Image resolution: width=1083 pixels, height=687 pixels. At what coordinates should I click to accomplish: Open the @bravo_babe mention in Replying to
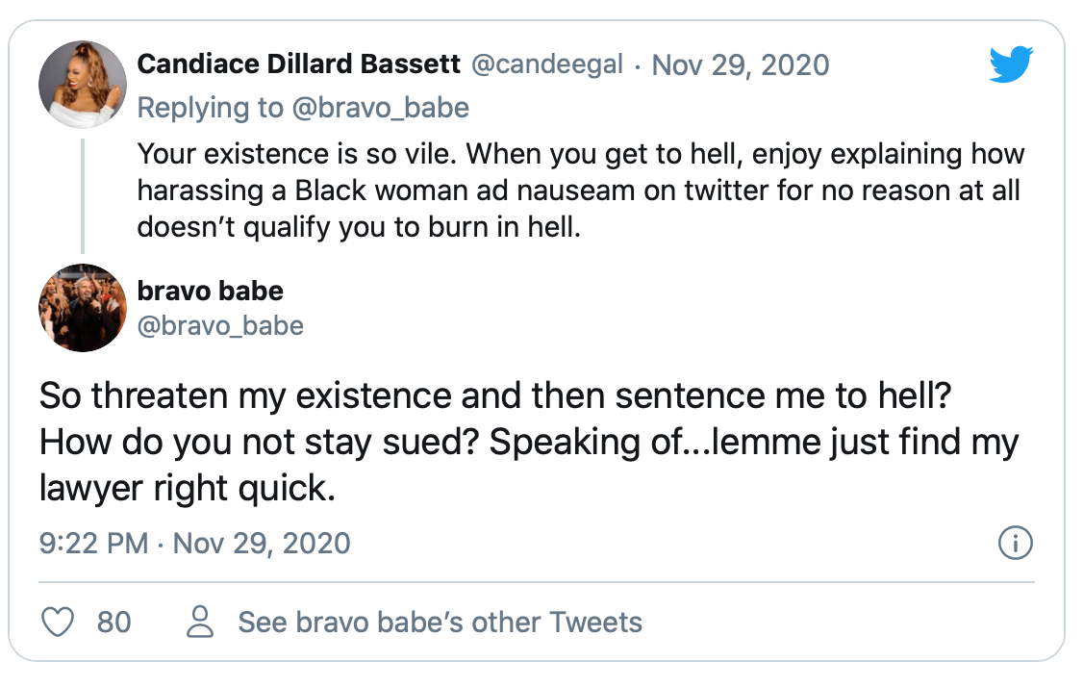pyautogui.click(x=381, y=108)
